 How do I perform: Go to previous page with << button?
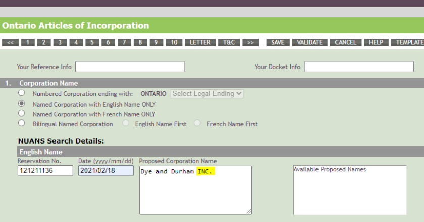tap(10, 43)
